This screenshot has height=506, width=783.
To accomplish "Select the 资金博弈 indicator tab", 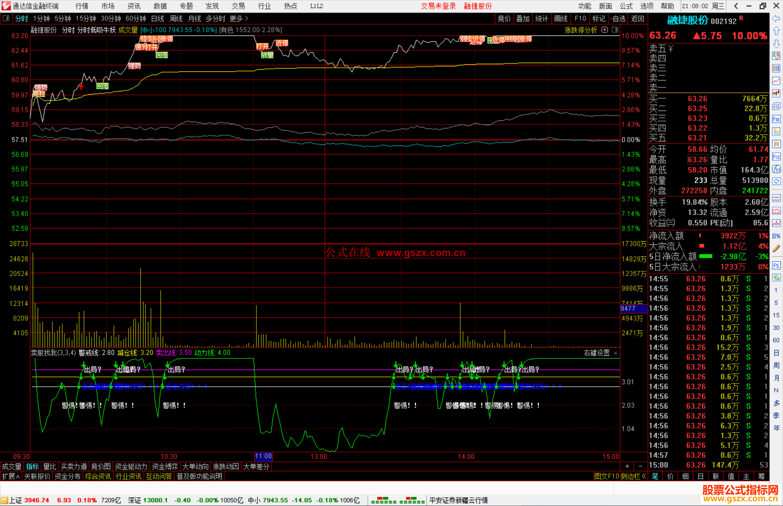I will [x=165, y=466].
